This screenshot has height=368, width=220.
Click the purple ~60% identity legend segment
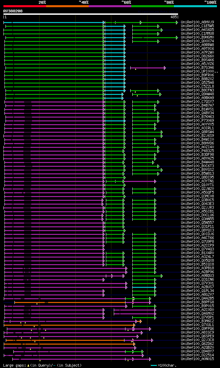110,6
